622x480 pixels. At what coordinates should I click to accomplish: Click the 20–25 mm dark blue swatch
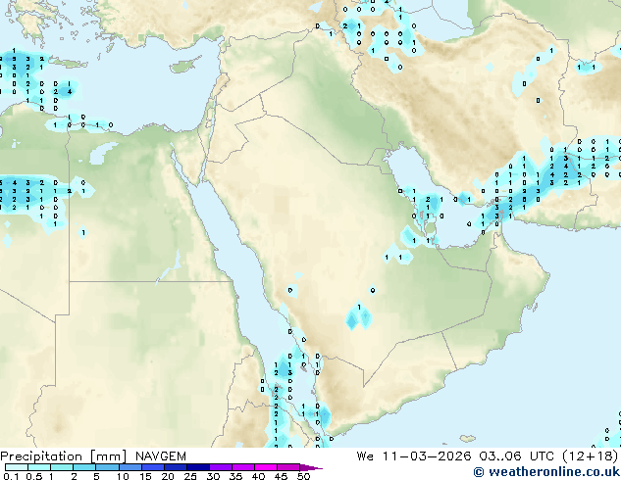point(175,467)
